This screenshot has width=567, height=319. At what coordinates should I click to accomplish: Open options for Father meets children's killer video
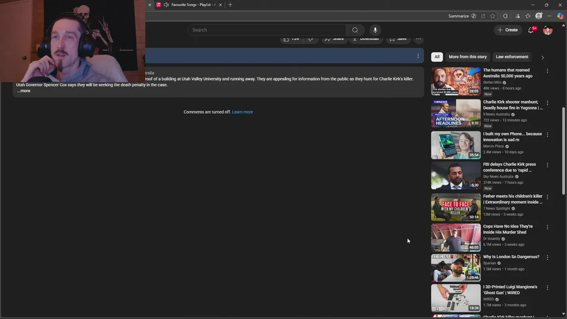coord(548,197)
